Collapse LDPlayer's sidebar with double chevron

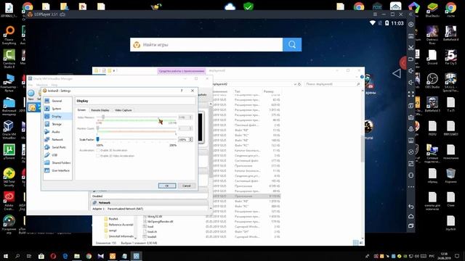(411, 14)
